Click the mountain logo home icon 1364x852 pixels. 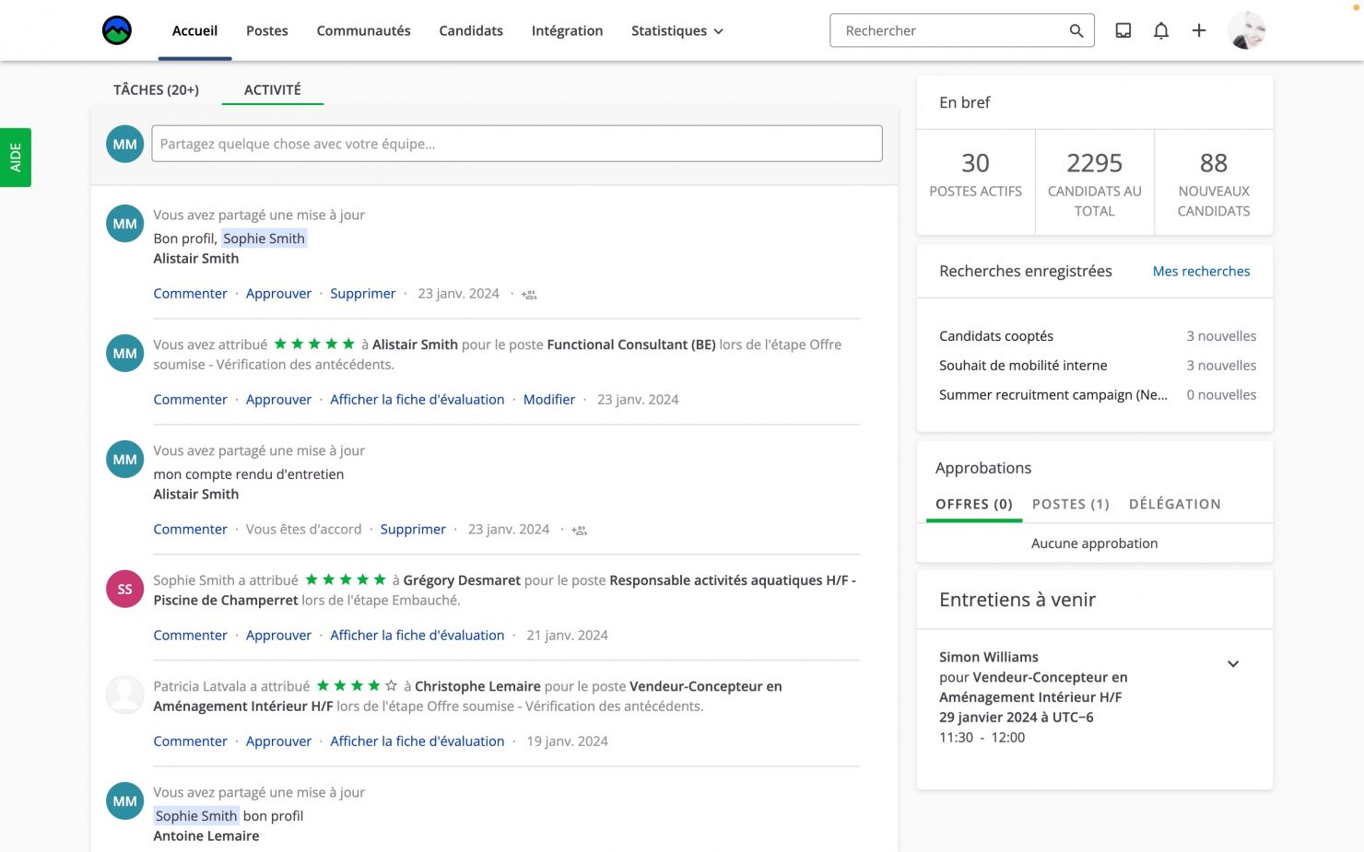pyautogui.click(x=117, y=30)
